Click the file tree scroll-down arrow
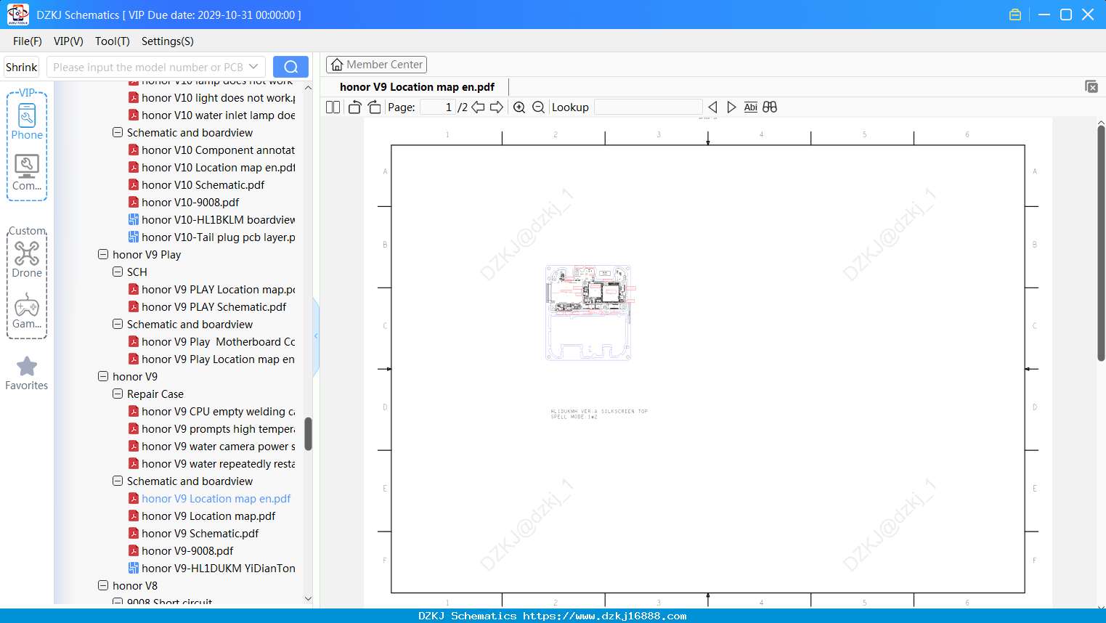 pos(308,599)
